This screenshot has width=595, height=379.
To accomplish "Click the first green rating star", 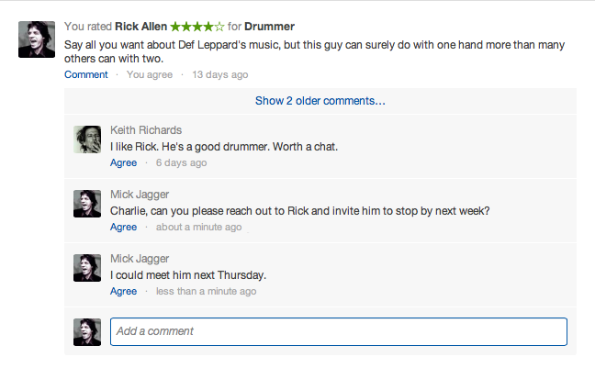I will pos(175,27).
